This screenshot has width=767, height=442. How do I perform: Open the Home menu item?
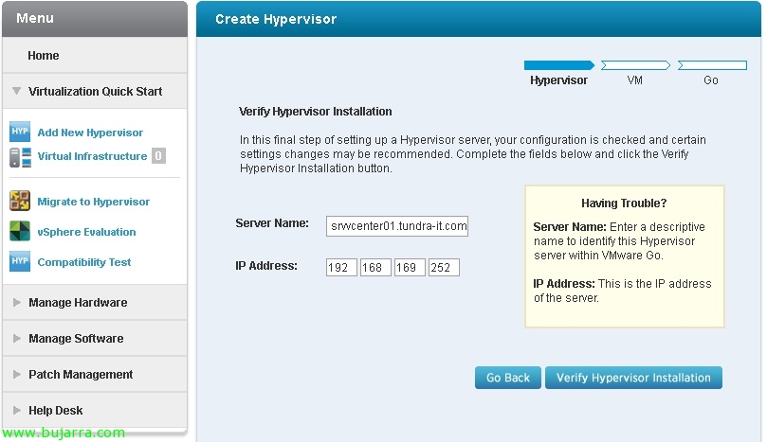pos(44,56)
